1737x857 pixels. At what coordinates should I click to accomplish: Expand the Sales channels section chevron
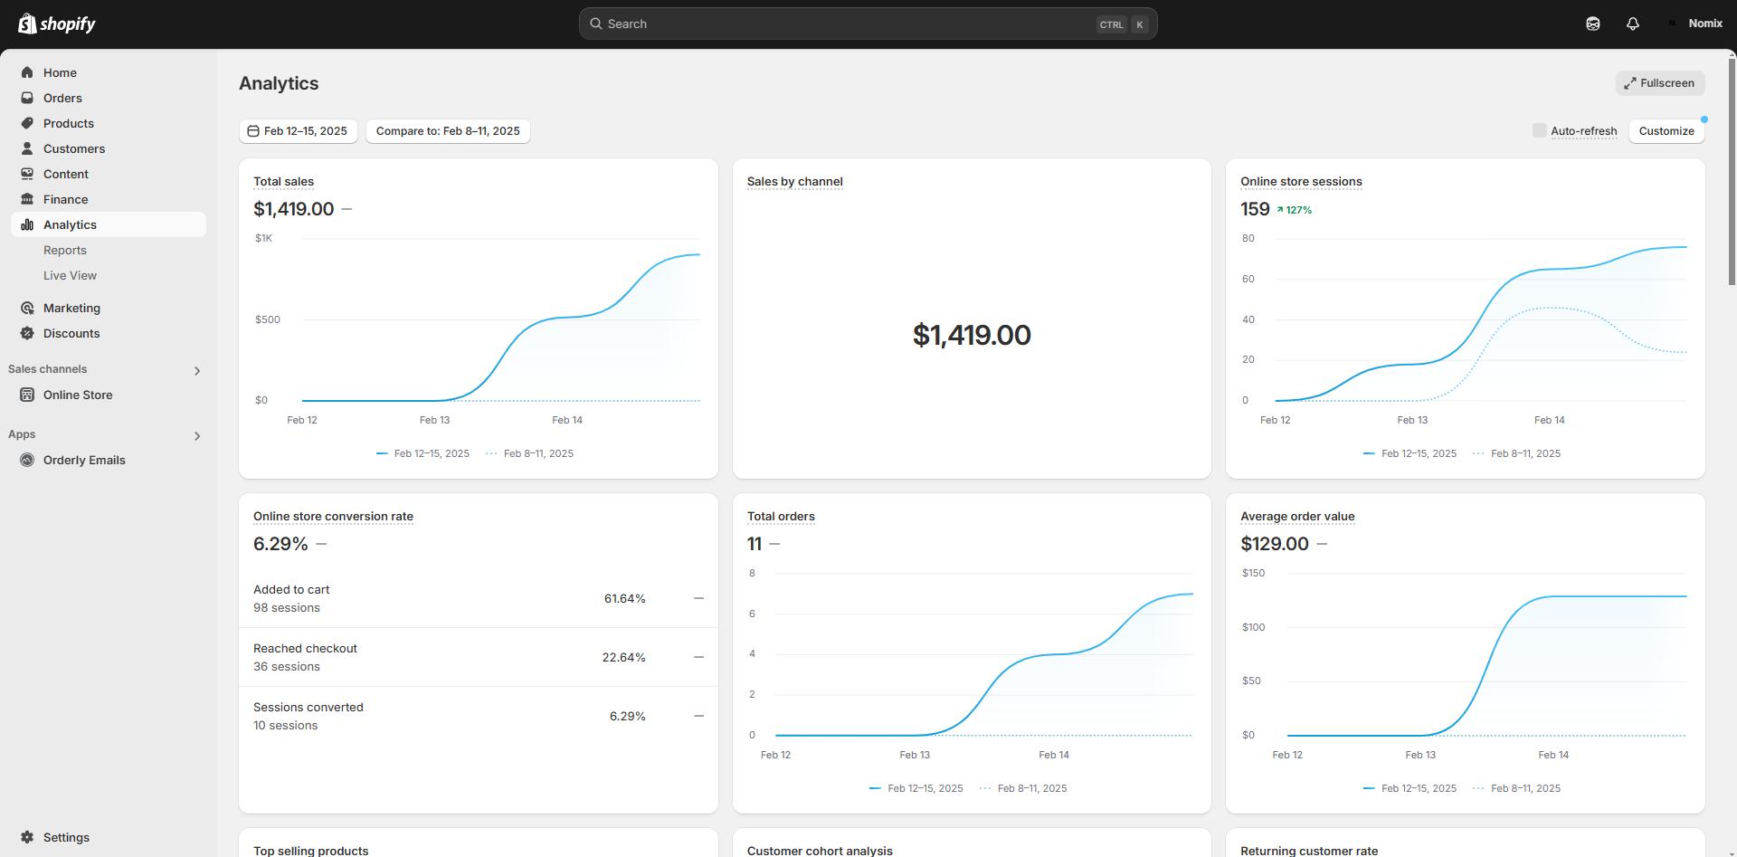click(197, 370)
